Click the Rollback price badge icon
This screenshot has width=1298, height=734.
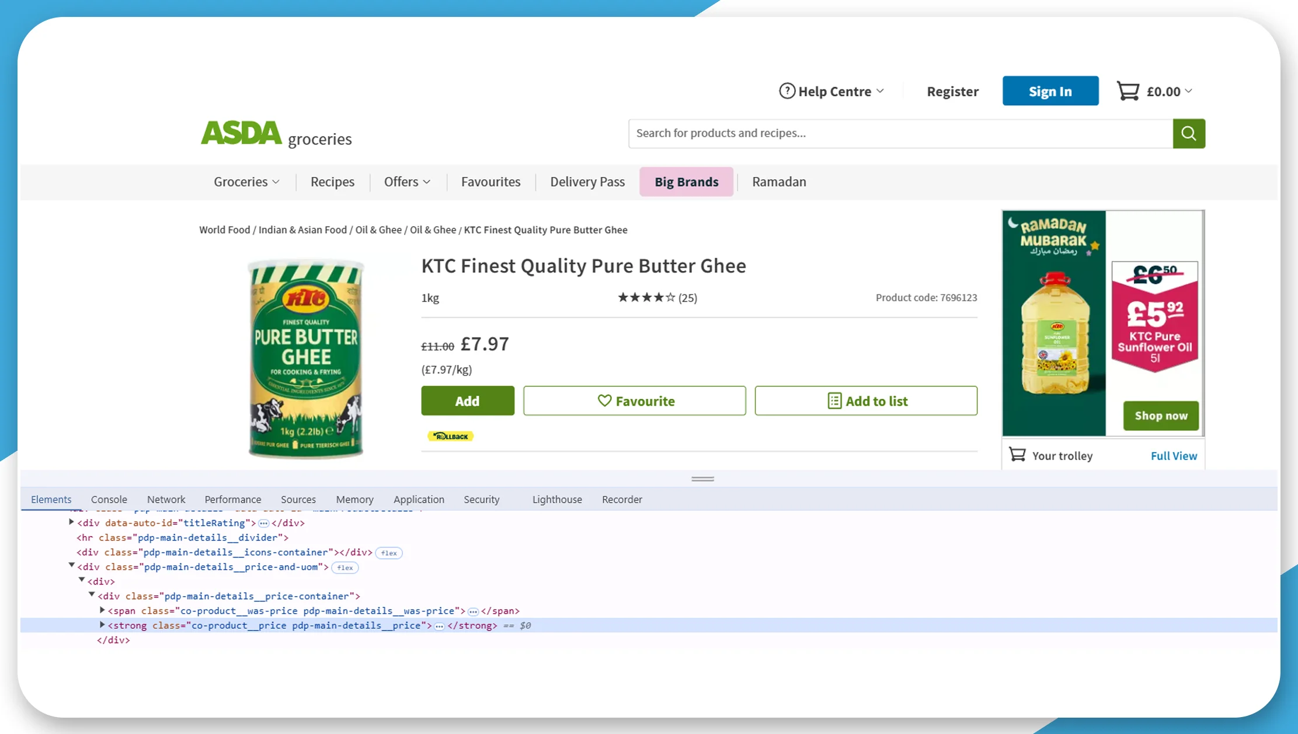coord(450,436)
